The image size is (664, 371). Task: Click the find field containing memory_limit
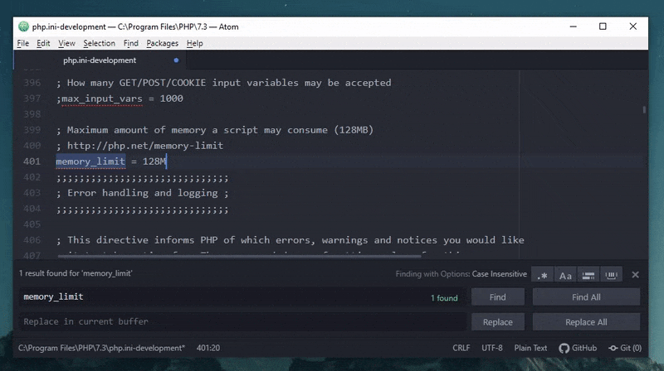242,297
